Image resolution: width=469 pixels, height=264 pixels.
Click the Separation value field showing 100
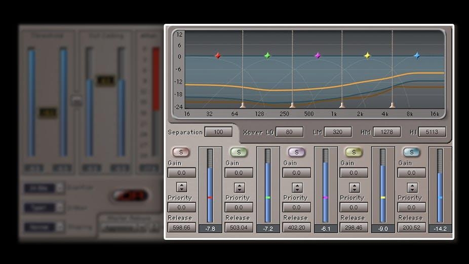218,132
